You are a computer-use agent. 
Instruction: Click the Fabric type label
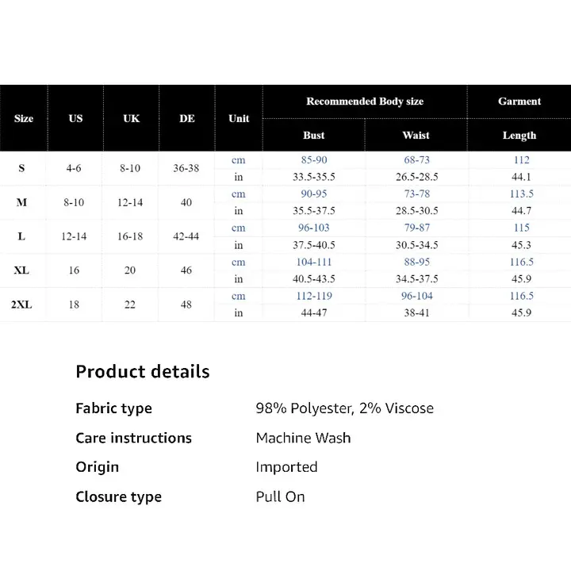point(113,409)
